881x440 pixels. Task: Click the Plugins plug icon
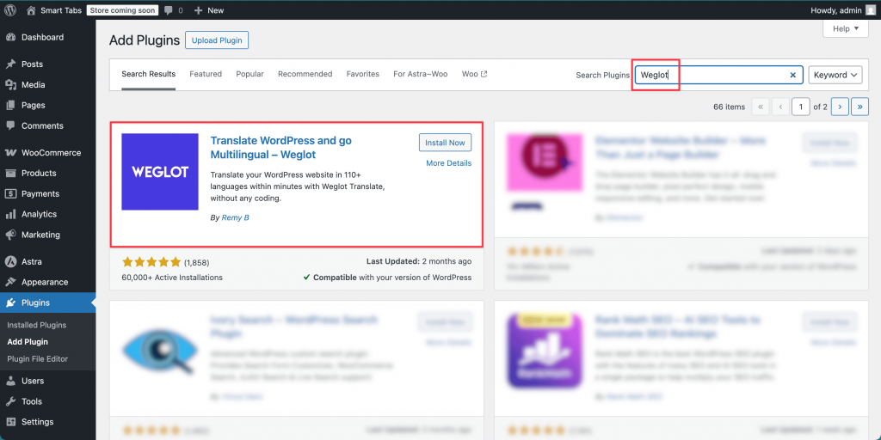coord(10,303)
